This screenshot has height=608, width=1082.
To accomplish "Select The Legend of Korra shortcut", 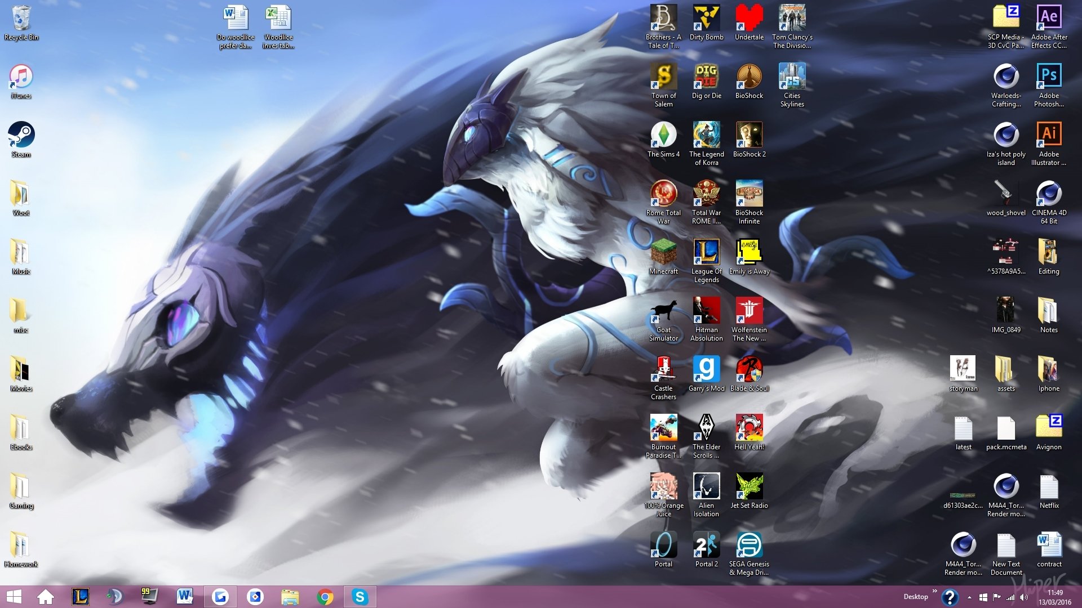I will click(x=706, y=144).
